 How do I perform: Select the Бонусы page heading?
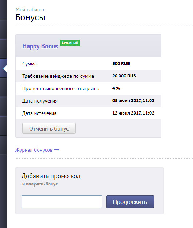pos(30,17)
